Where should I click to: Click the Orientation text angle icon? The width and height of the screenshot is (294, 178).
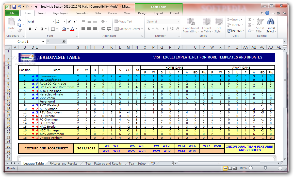click(x=103, y=22)
